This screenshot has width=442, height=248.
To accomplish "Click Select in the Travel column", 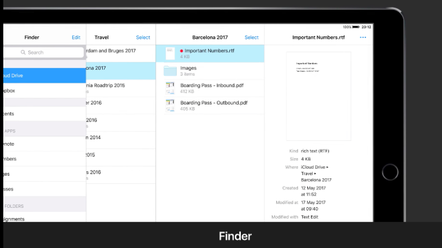I will point(143,38).
